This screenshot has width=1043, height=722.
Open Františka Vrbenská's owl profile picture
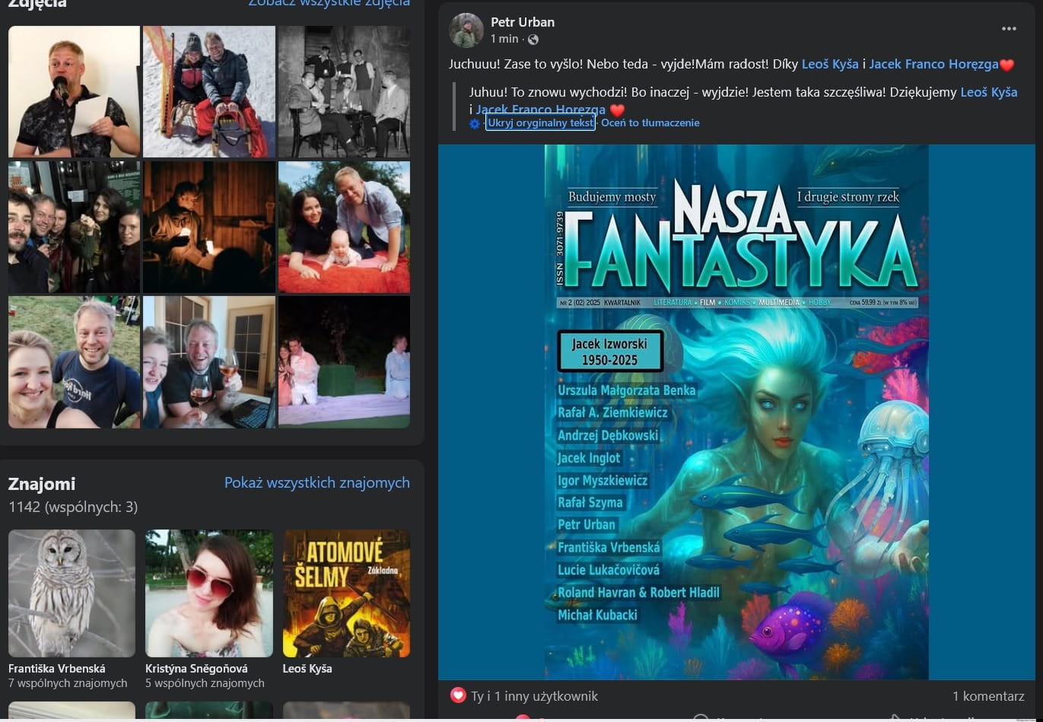click(72, 593)
